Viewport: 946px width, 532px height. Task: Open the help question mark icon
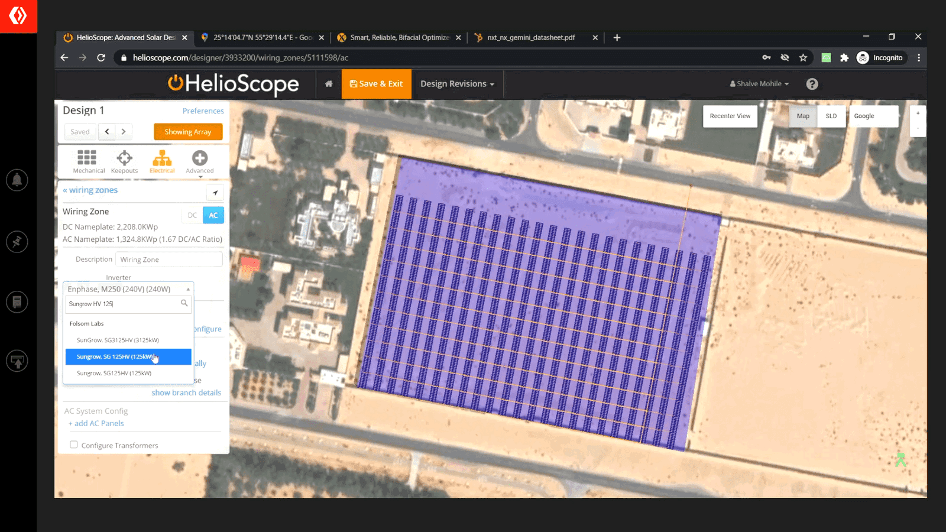coord(812,84)
